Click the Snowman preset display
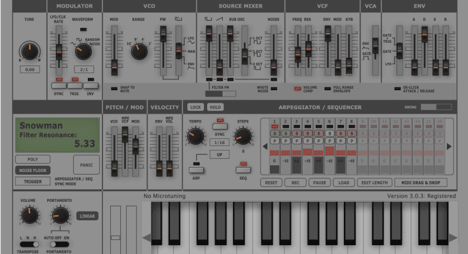 tap(57, 135)
